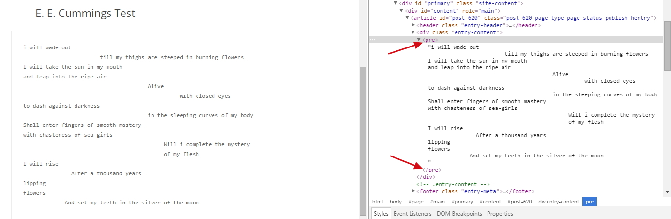671x219 pixels.
Task: Click page line 'I will rise'
Action: pos(41,164)
